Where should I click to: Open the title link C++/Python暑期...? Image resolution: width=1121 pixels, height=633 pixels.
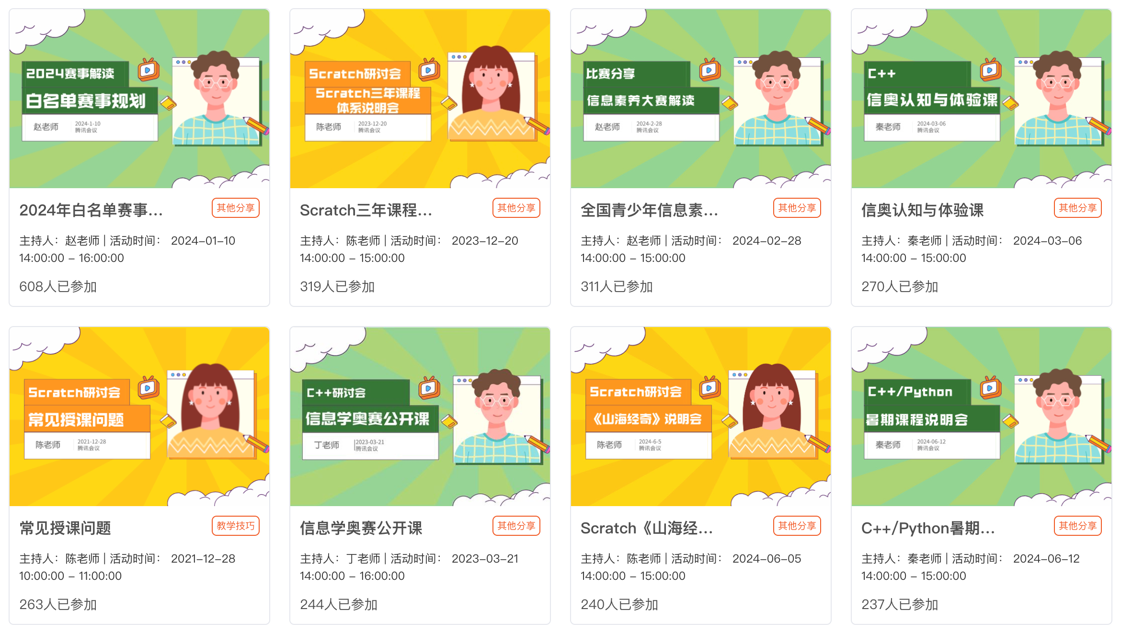pyautogui.click(x=928, y=528)
